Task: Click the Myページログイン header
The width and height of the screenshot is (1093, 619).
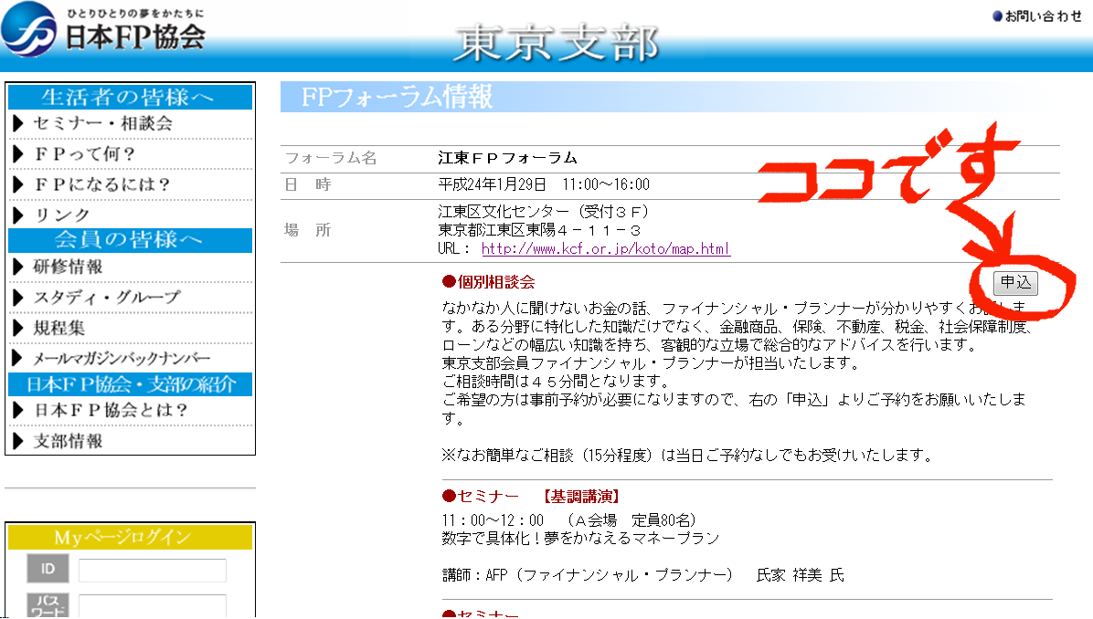Action: pos(131,538)
